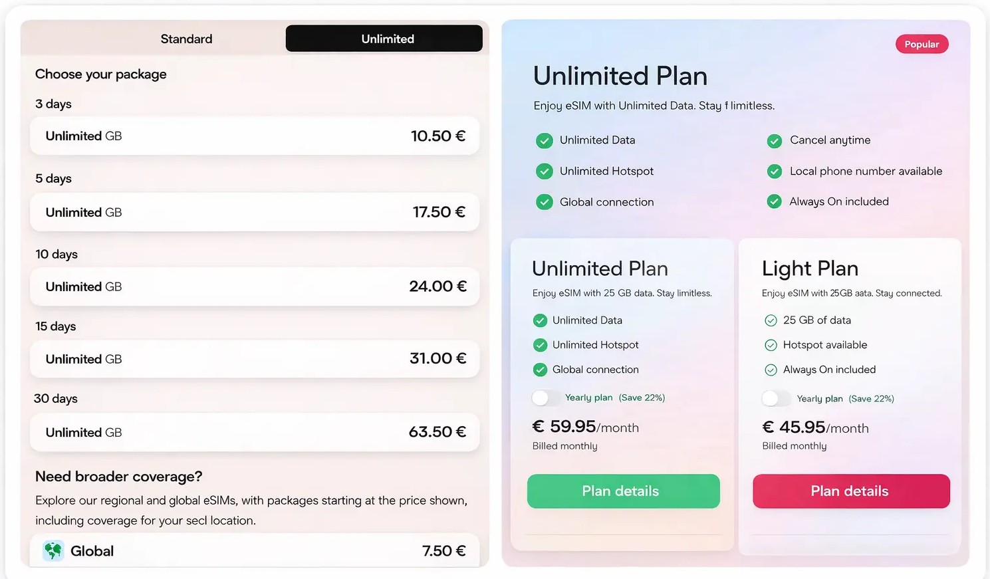Select the 3 days Unlimited GB package
Viewport: 990px width, 579px height.
point(255,136)
